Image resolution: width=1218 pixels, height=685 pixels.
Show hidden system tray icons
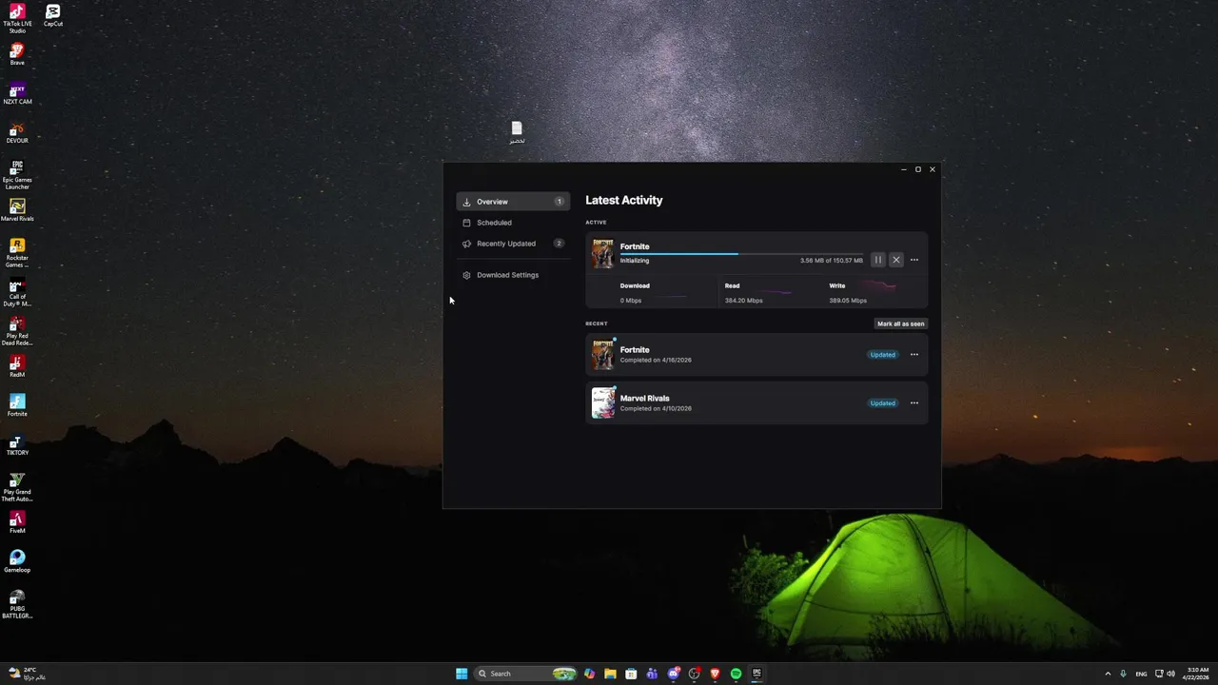click(1107, 674)
